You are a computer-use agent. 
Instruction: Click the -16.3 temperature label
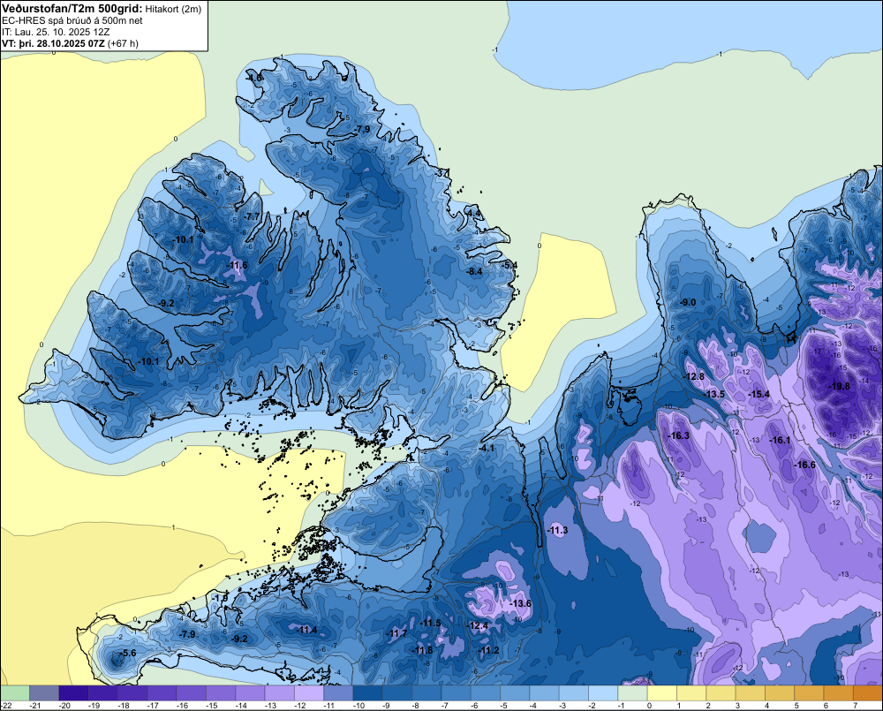pyautogui.click(x=678, y=435)
